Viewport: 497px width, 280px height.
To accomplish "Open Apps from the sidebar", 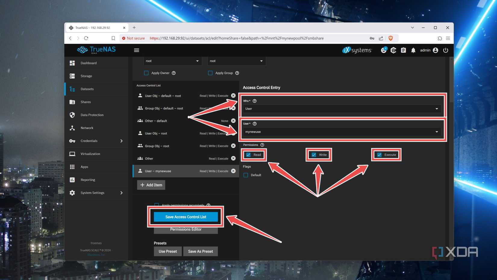I will pos(72,167).
